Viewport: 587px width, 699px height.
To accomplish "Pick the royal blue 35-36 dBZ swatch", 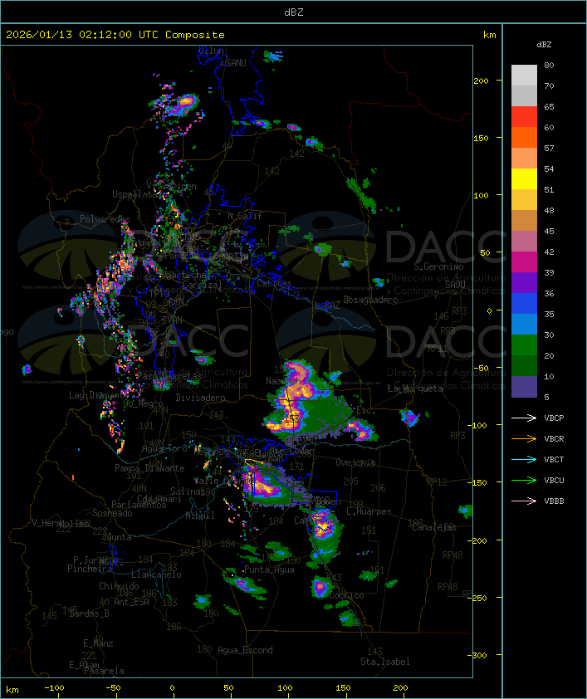I will coord(524,303).
